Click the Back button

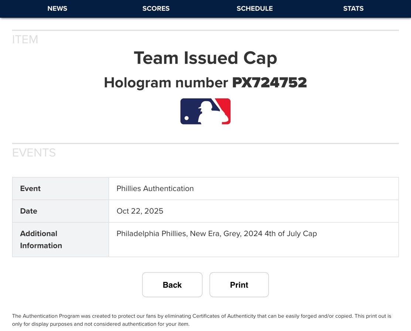point(172,284)
